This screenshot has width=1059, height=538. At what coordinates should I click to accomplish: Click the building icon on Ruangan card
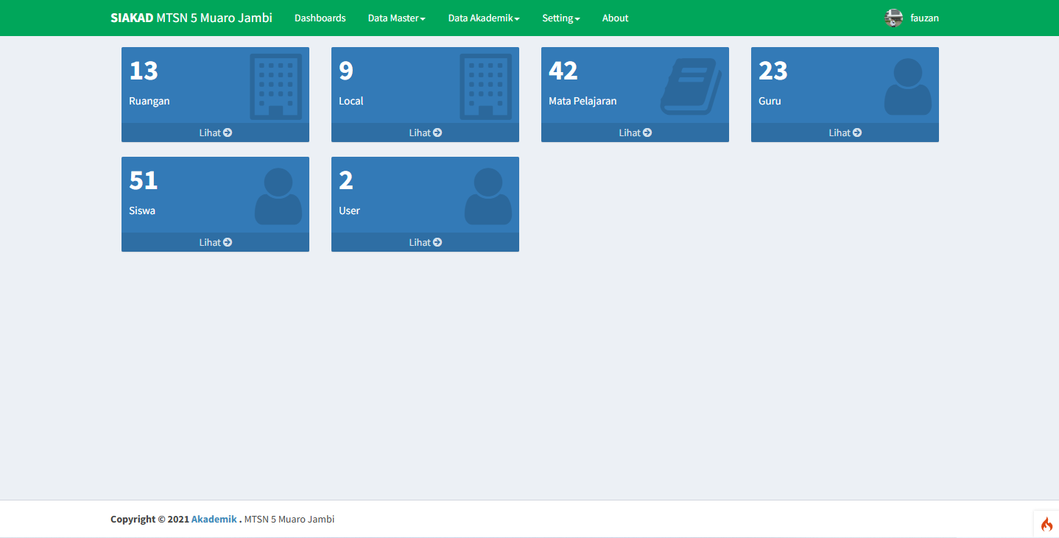point(275,86)
